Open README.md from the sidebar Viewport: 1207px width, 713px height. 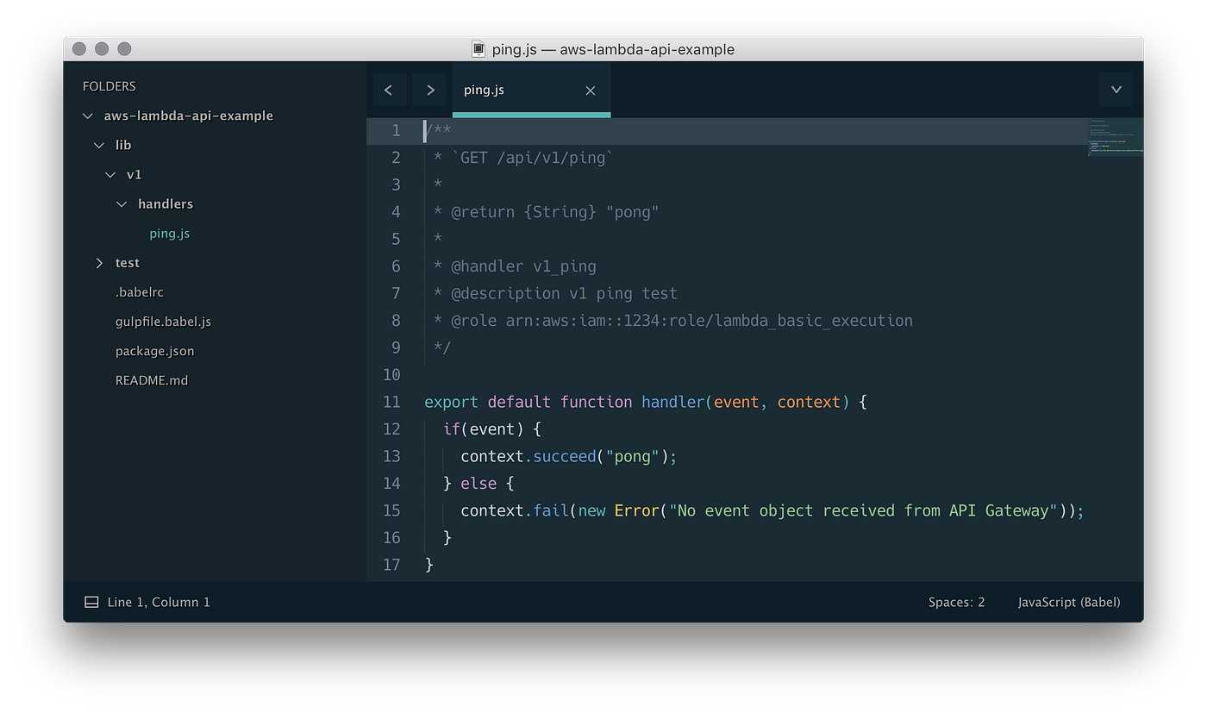152,379
